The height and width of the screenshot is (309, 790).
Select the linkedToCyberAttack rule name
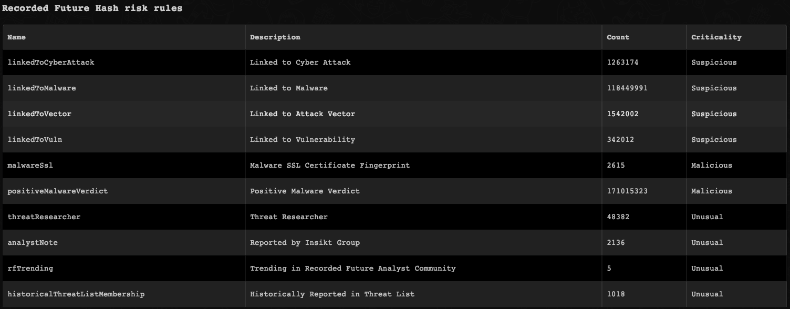51,63
